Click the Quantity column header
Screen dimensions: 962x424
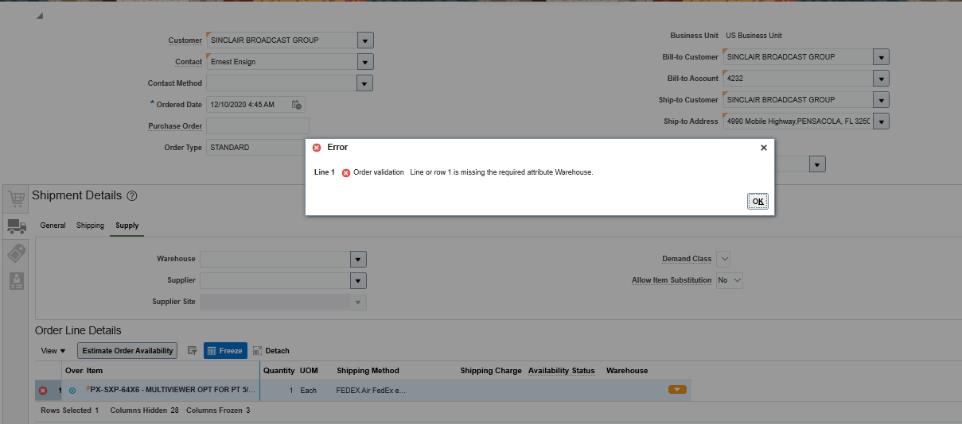pos(279,371)
